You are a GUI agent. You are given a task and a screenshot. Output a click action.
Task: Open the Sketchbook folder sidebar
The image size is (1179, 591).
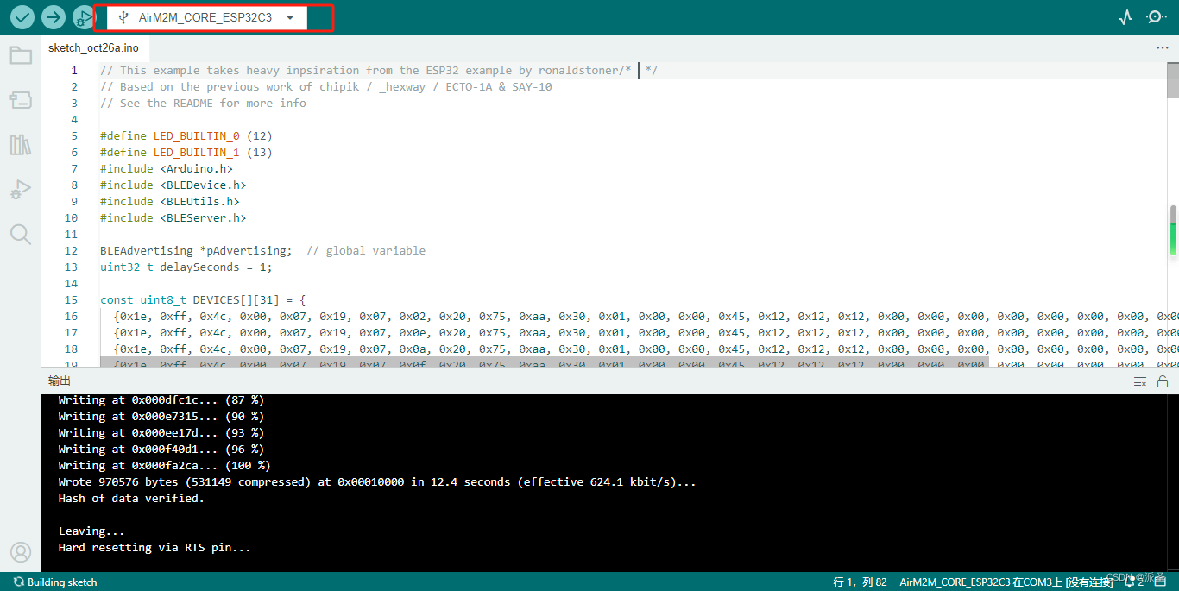[21, 55]
